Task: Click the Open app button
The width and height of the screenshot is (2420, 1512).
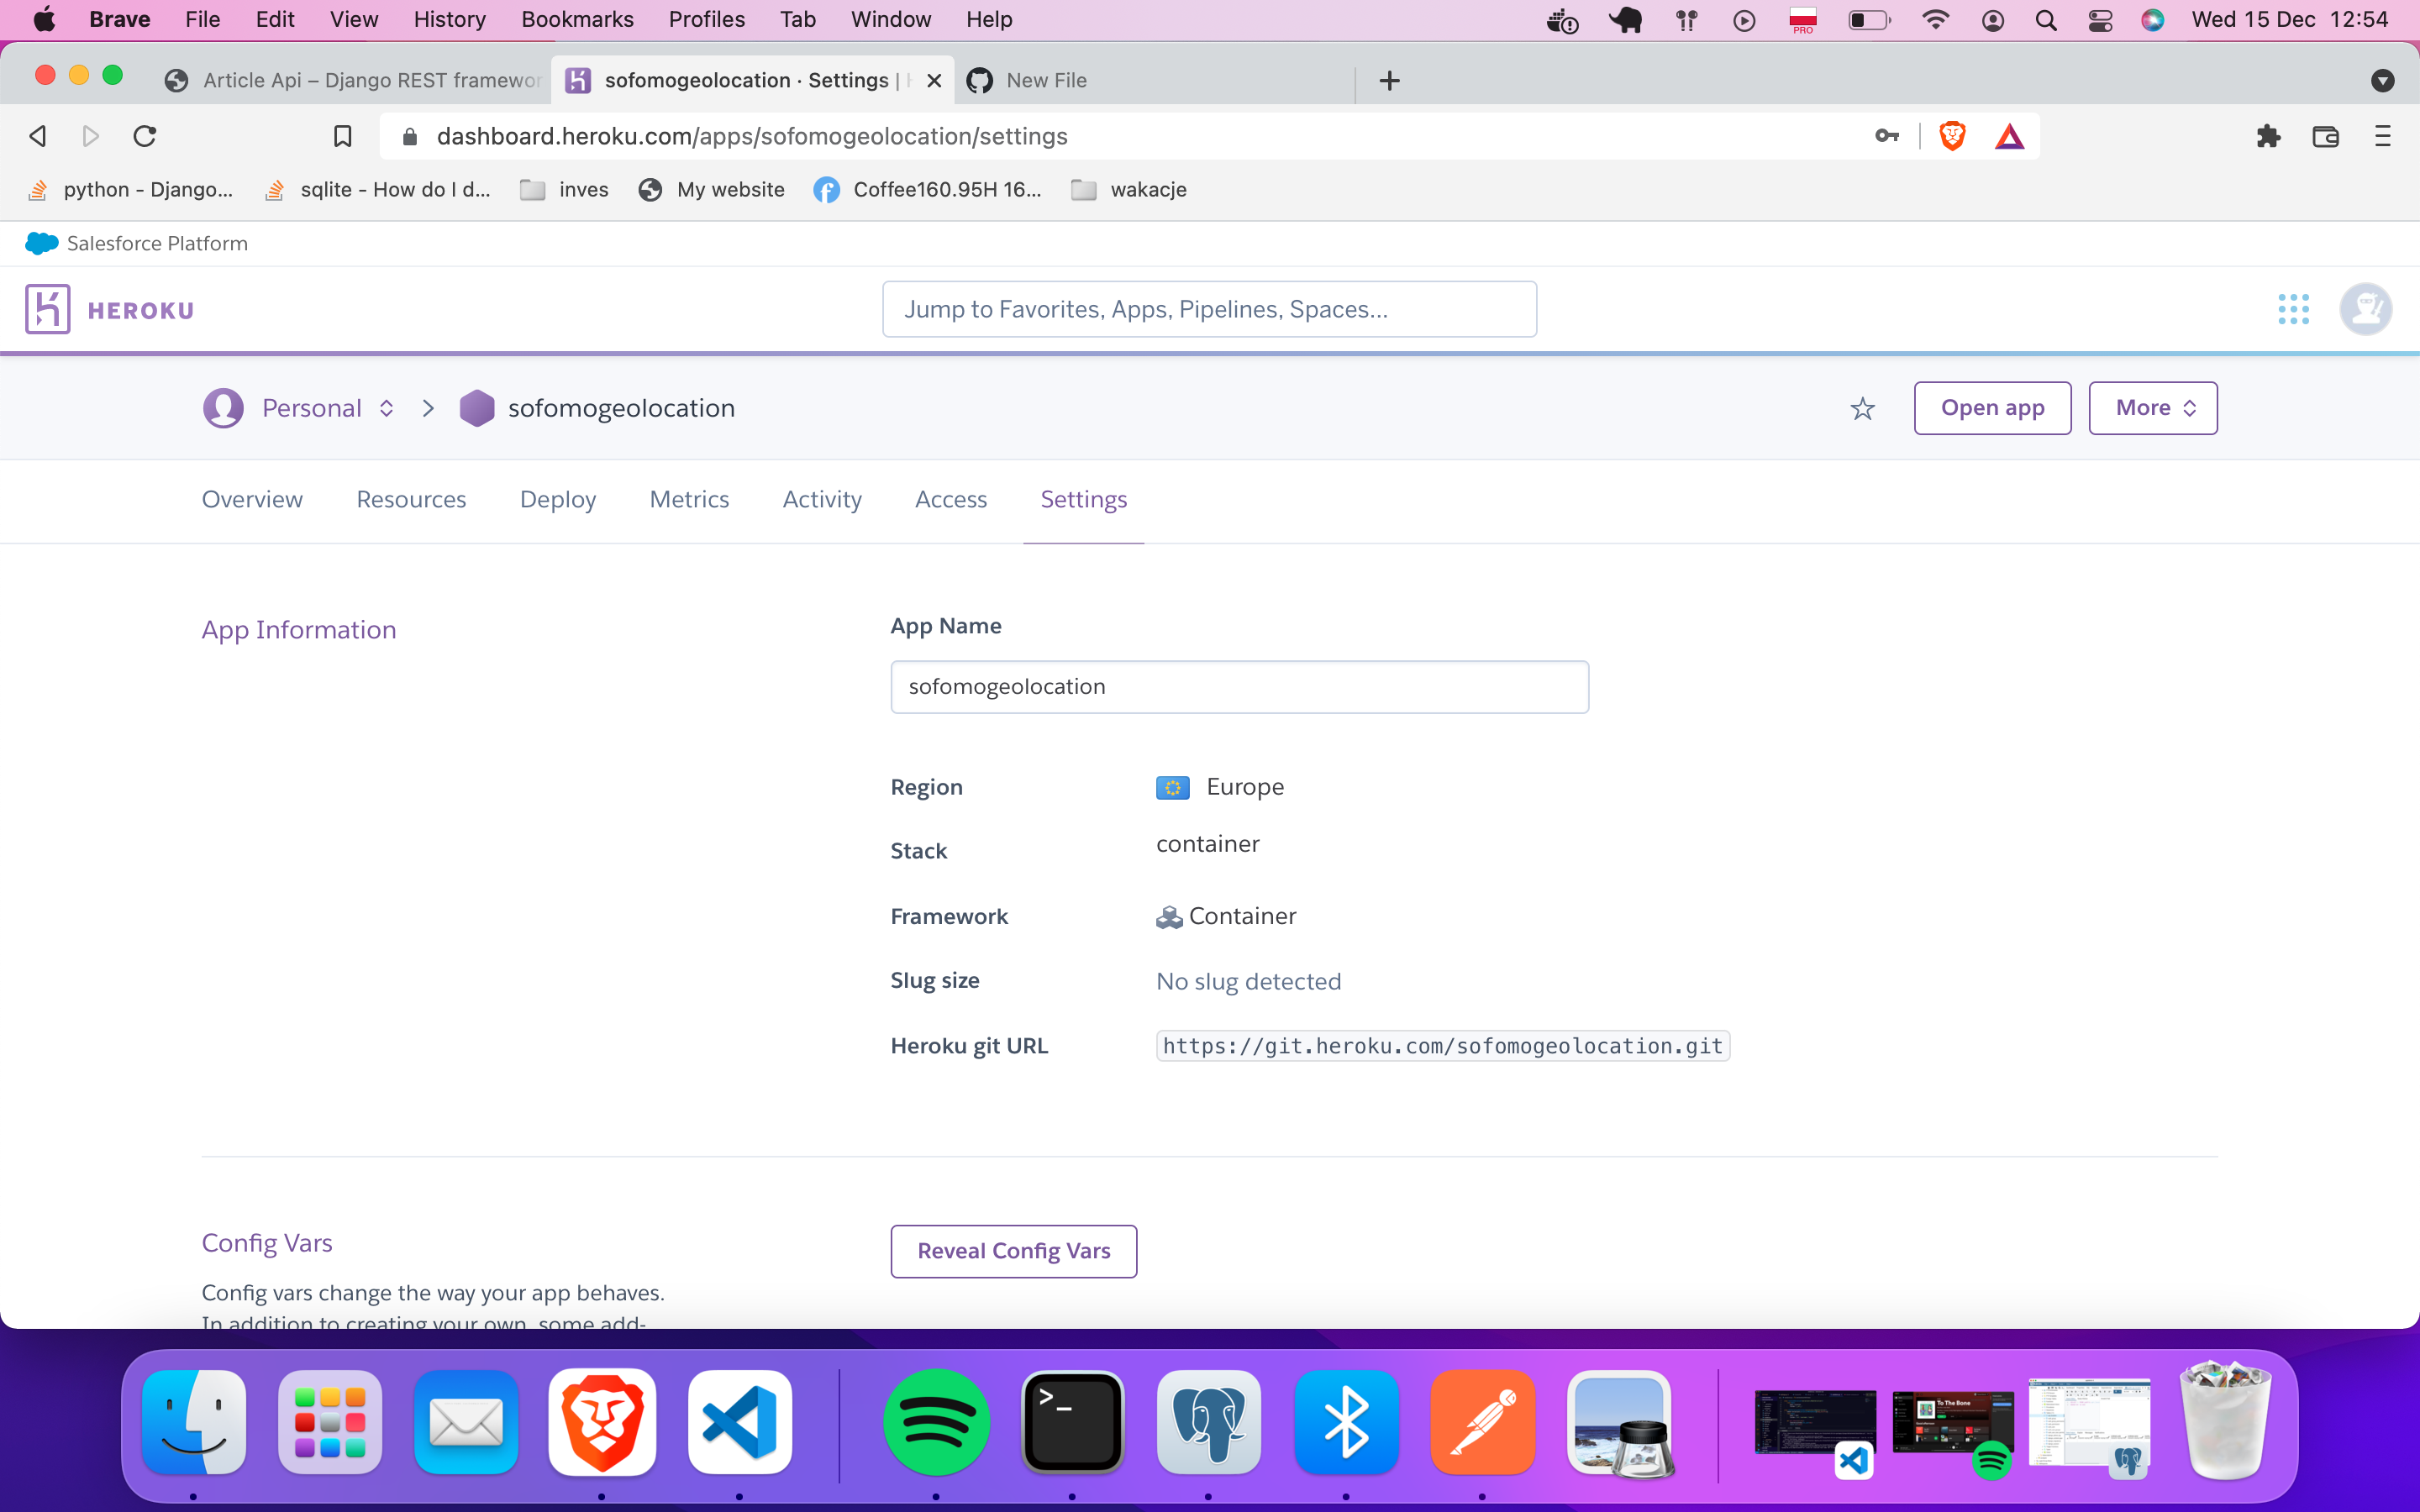Action: (1992, 408)
